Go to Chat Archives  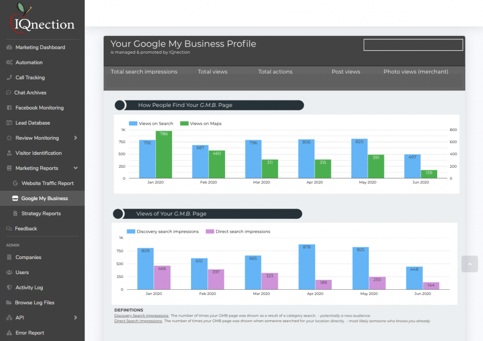30,93
